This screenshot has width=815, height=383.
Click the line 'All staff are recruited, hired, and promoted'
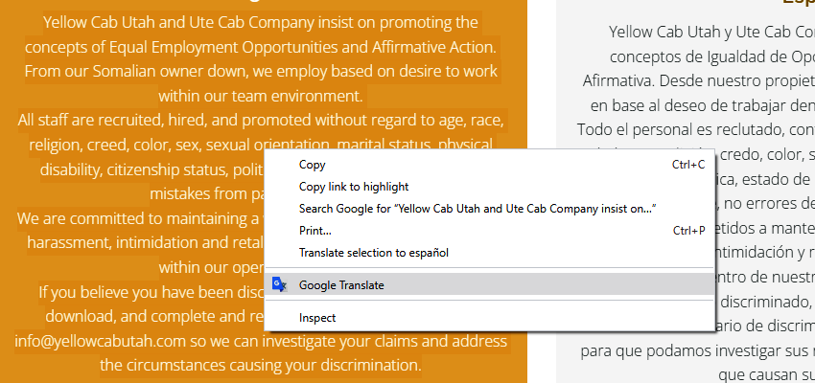pyautogui.click(x=261, y=121)
